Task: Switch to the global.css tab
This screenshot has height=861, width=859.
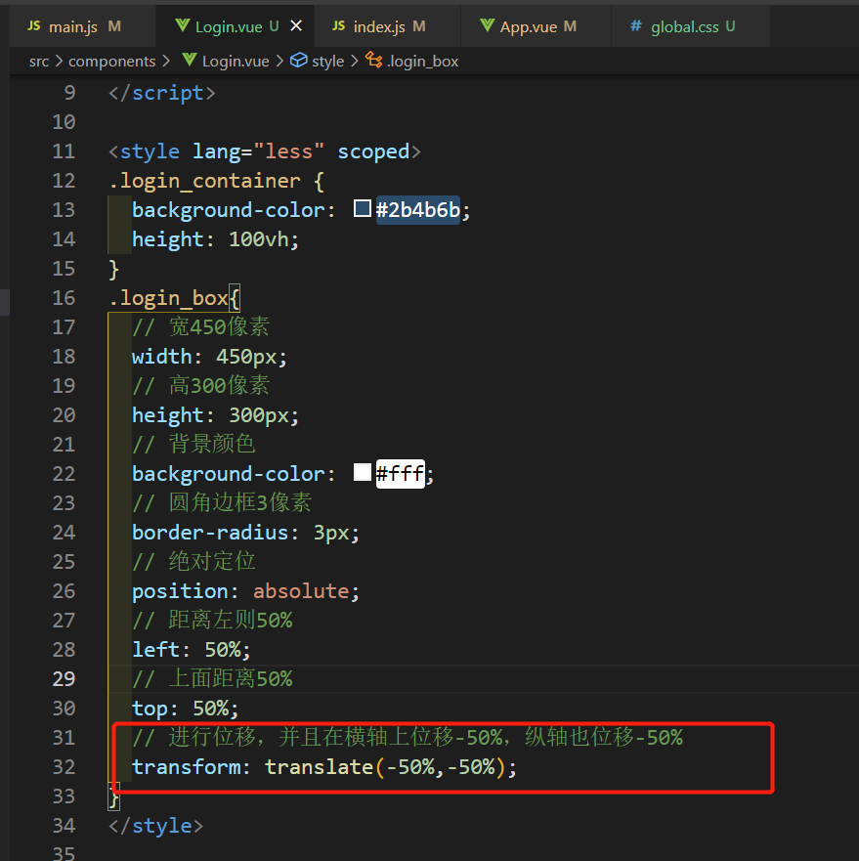Action: pyautogui.click(x=690, y=26)
